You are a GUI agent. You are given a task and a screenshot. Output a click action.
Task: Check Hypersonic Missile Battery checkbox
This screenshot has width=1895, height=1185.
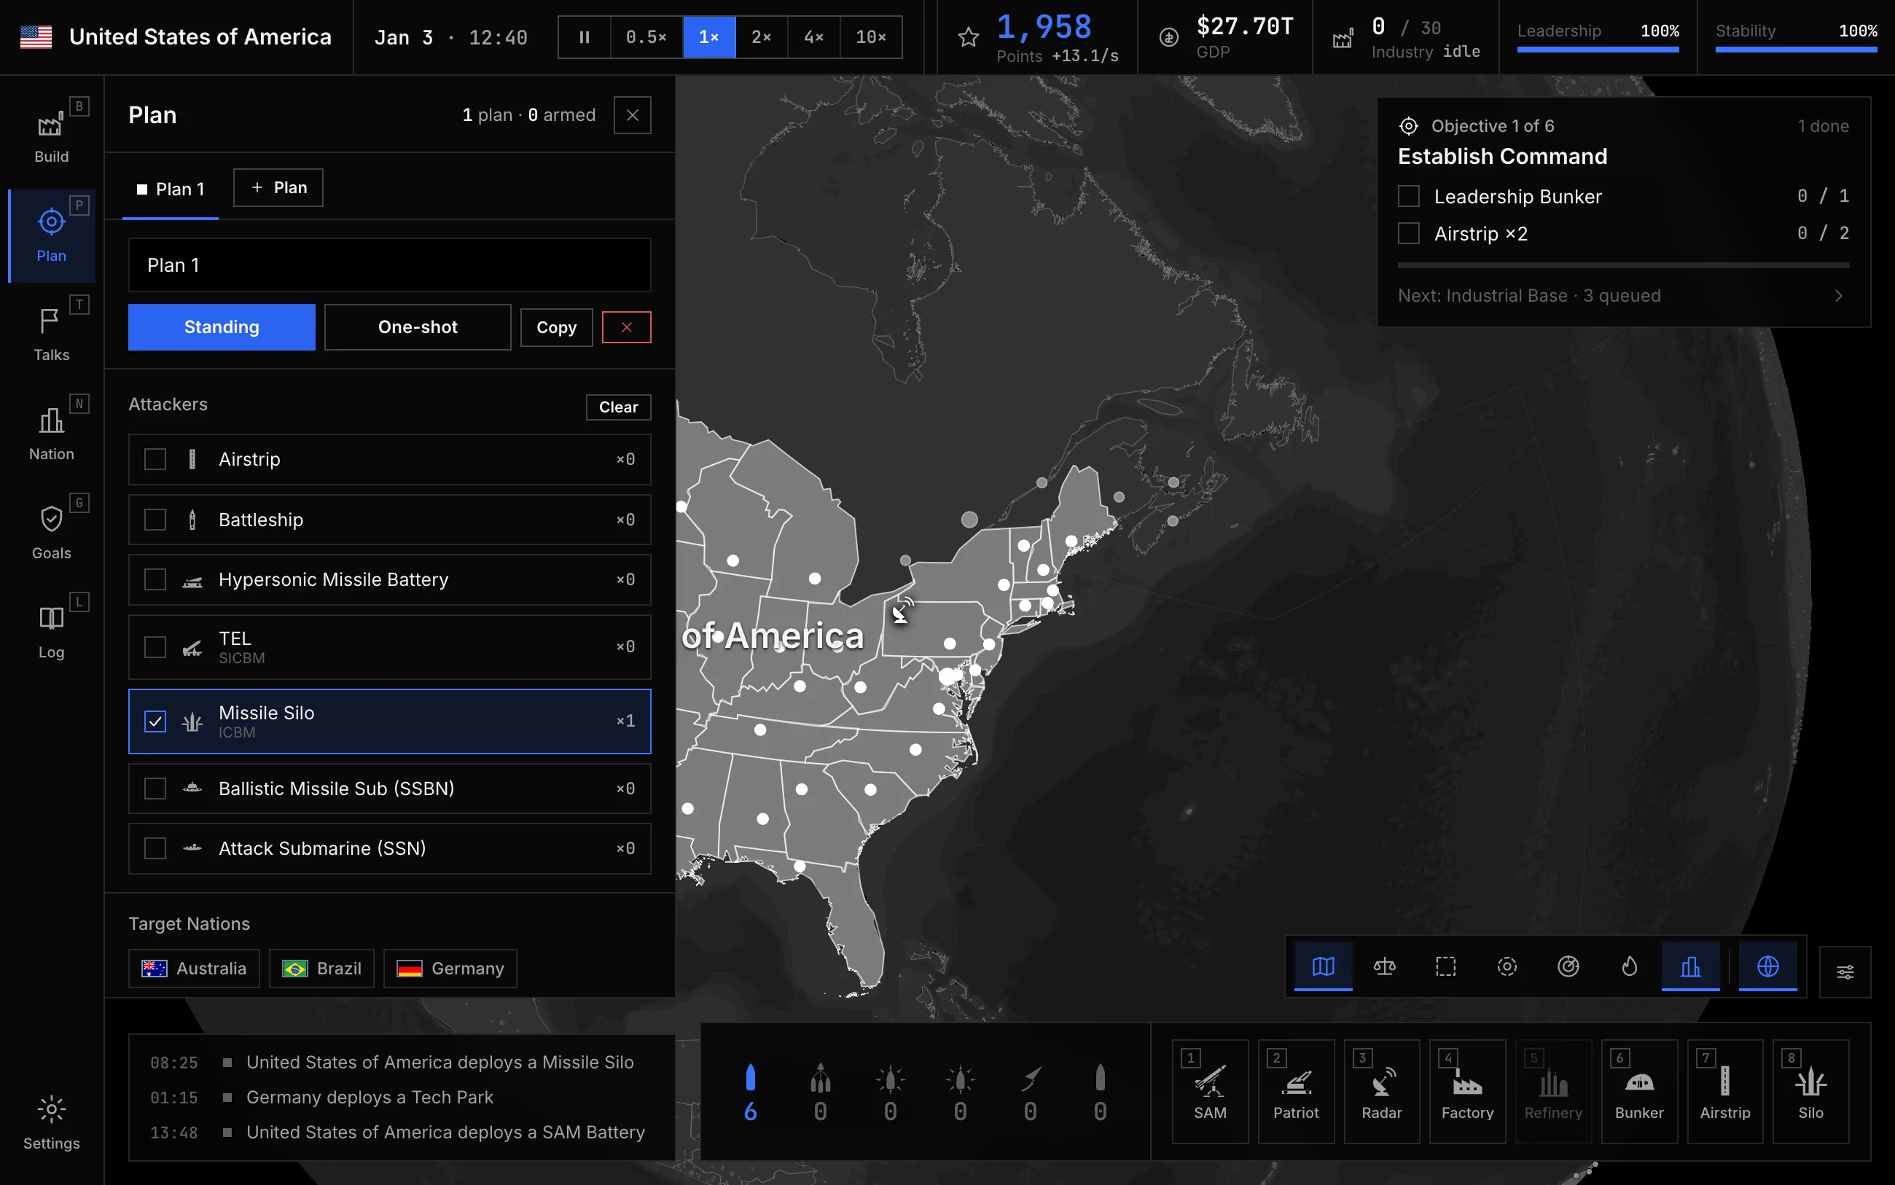pos(155,579)
